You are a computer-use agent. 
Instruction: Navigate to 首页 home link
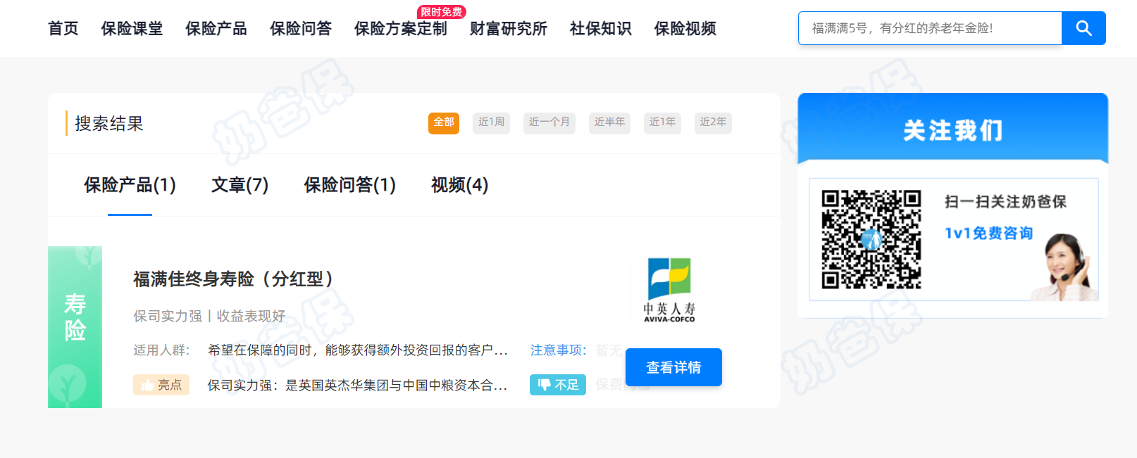tap(63, 29)
